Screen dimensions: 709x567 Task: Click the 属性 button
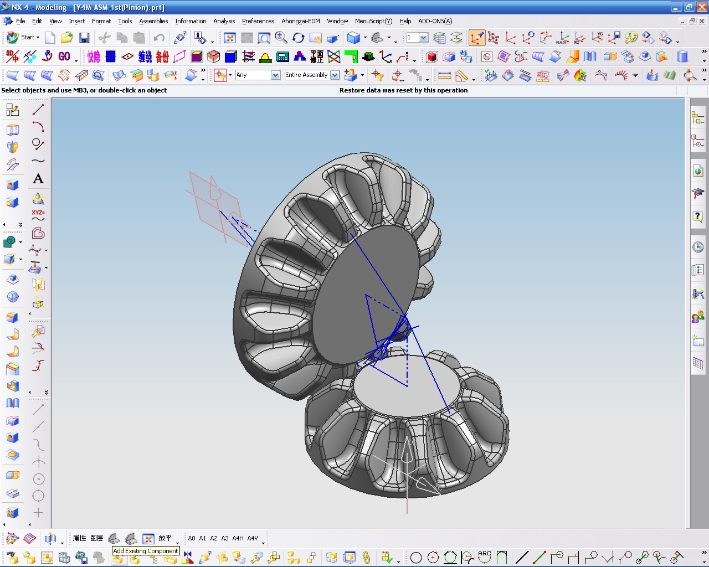(79, 538)
